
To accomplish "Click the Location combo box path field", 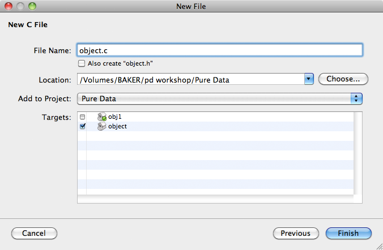I will [x=191, y=79].
